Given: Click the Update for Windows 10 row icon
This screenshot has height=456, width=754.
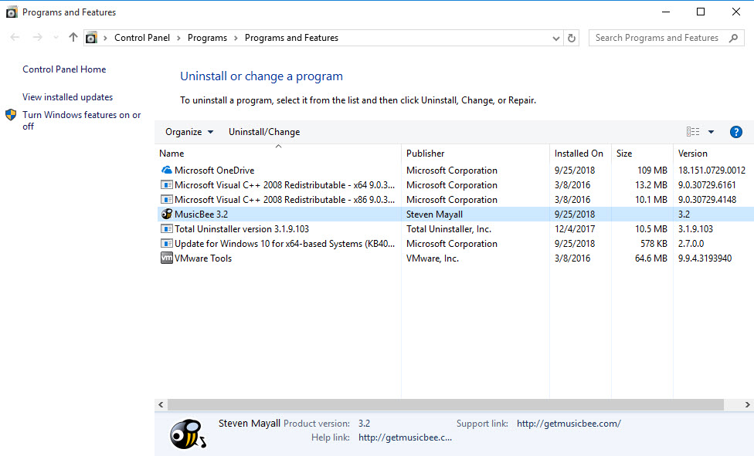Looking at the screenshot, I should tap(166, 244).
